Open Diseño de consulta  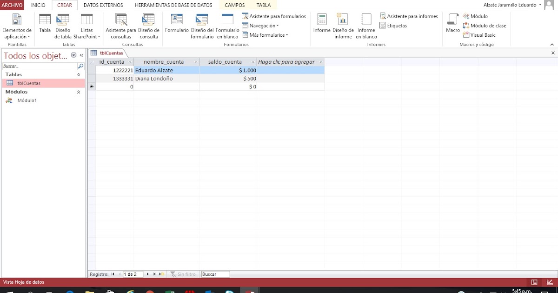[148, 26]
